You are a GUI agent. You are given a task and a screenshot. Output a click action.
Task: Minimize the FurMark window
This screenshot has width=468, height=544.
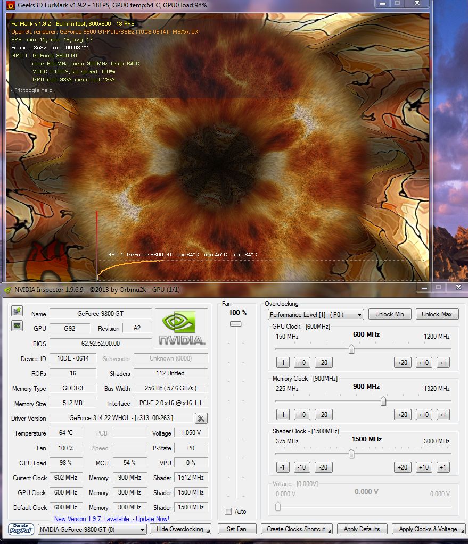coord(382,4)
